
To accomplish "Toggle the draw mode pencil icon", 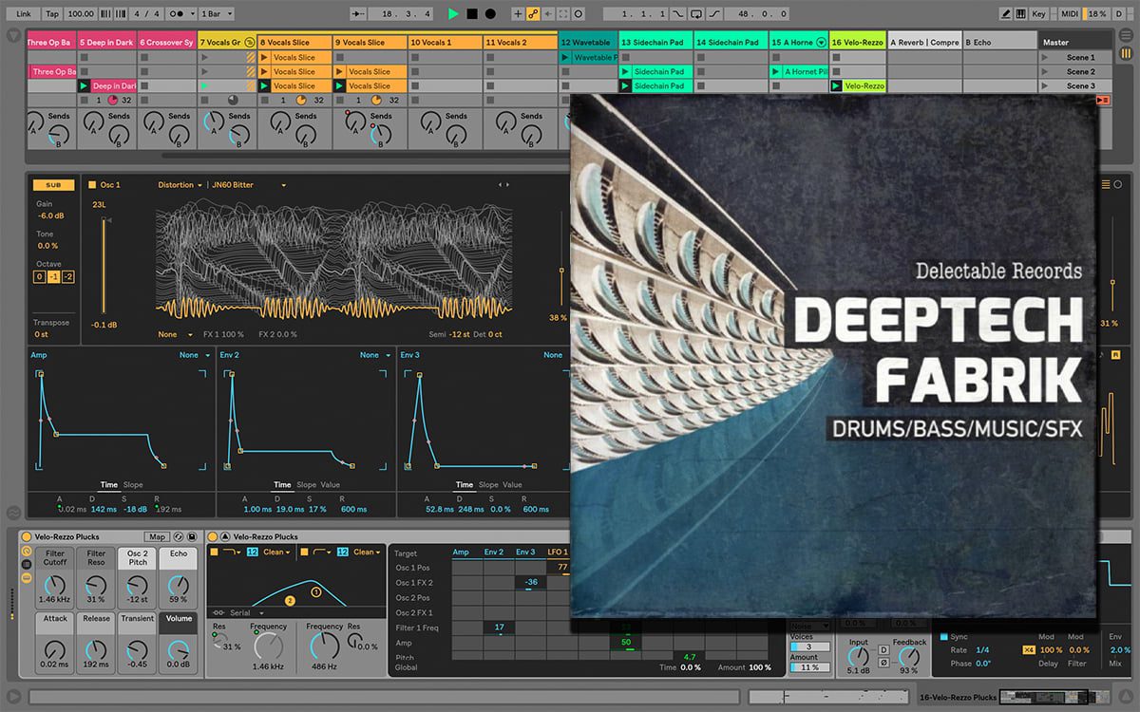I will click(1006, 14).
